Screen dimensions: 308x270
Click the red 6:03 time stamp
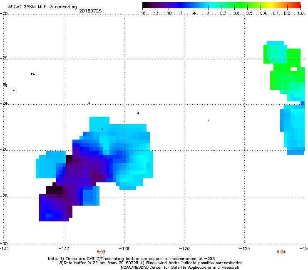coord(101,252)
